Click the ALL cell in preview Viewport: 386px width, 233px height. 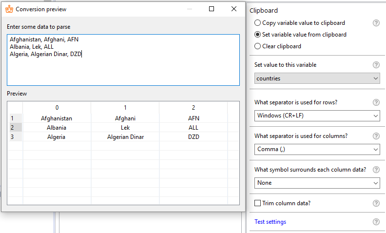(193, 128)
